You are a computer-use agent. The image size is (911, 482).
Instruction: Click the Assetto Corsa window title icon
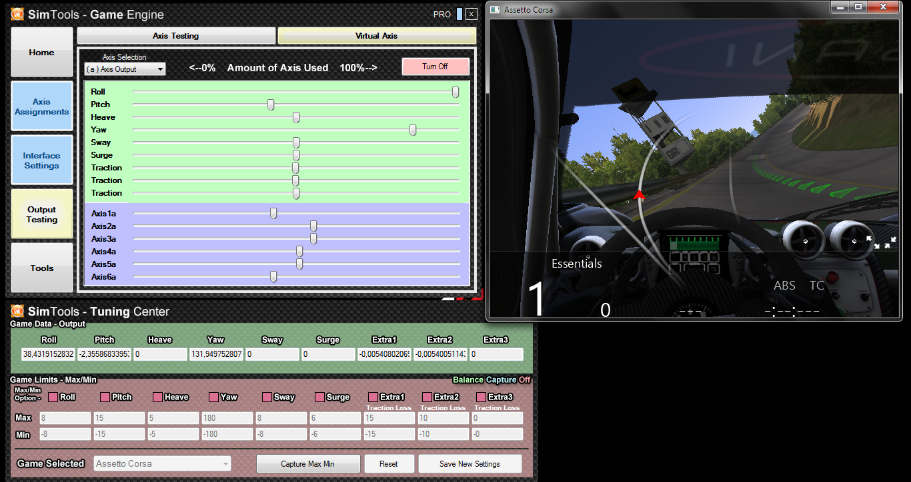coord(495,10)
